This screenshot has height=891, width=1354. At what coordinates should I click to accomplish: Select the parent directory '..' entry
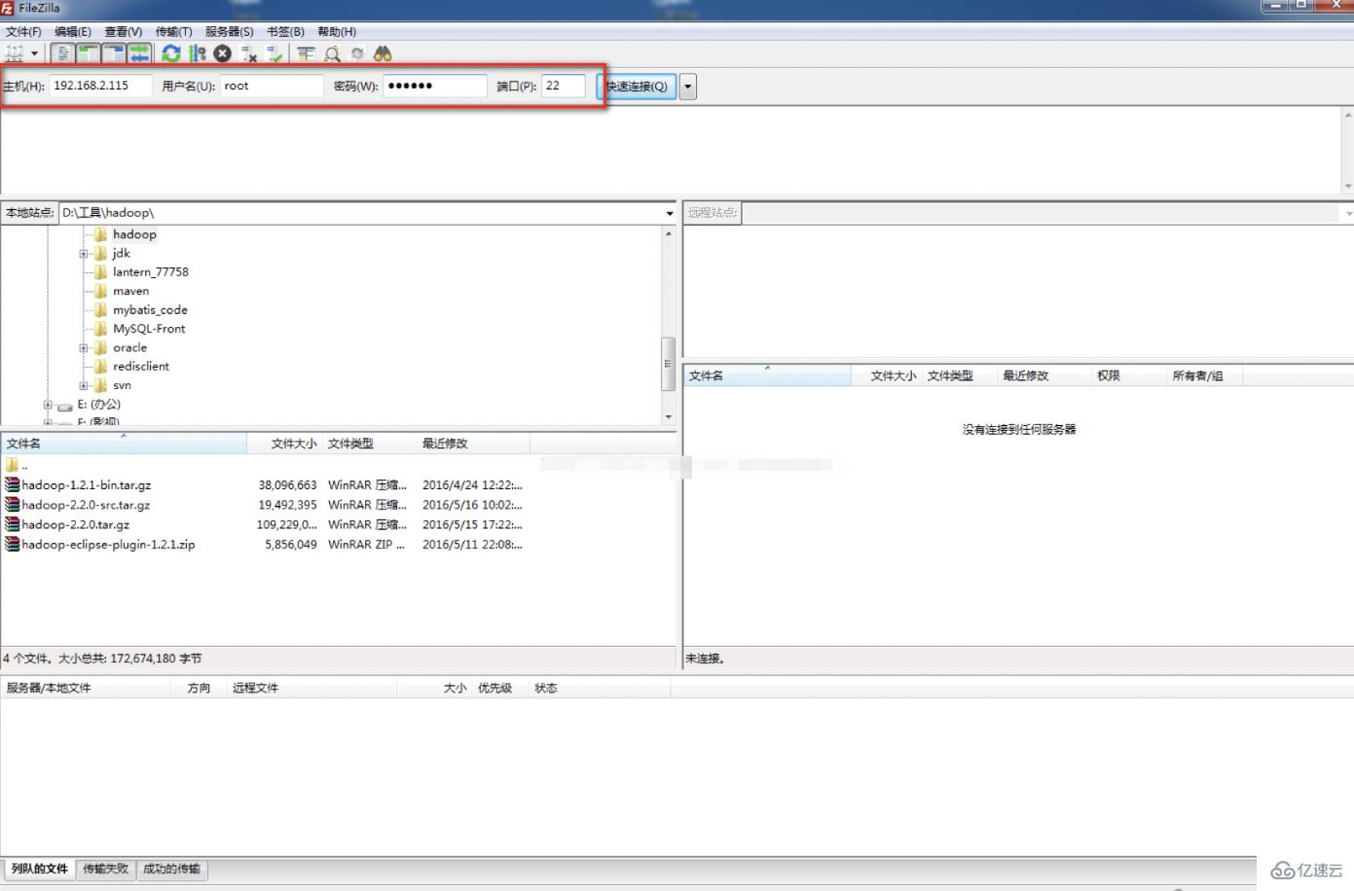pyautogui.click(x=17, y=465)
